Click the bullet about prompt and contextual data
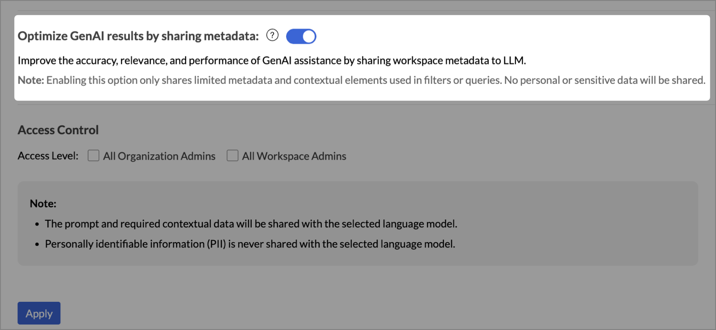The height and width of the screenshot is (330, 716). click(251, 224)
